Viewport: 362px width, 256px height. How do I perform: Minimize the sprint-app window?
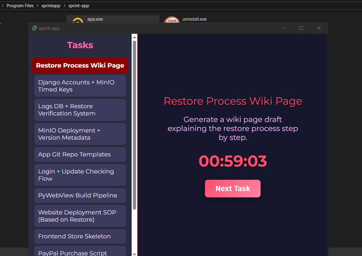[284, 28]
